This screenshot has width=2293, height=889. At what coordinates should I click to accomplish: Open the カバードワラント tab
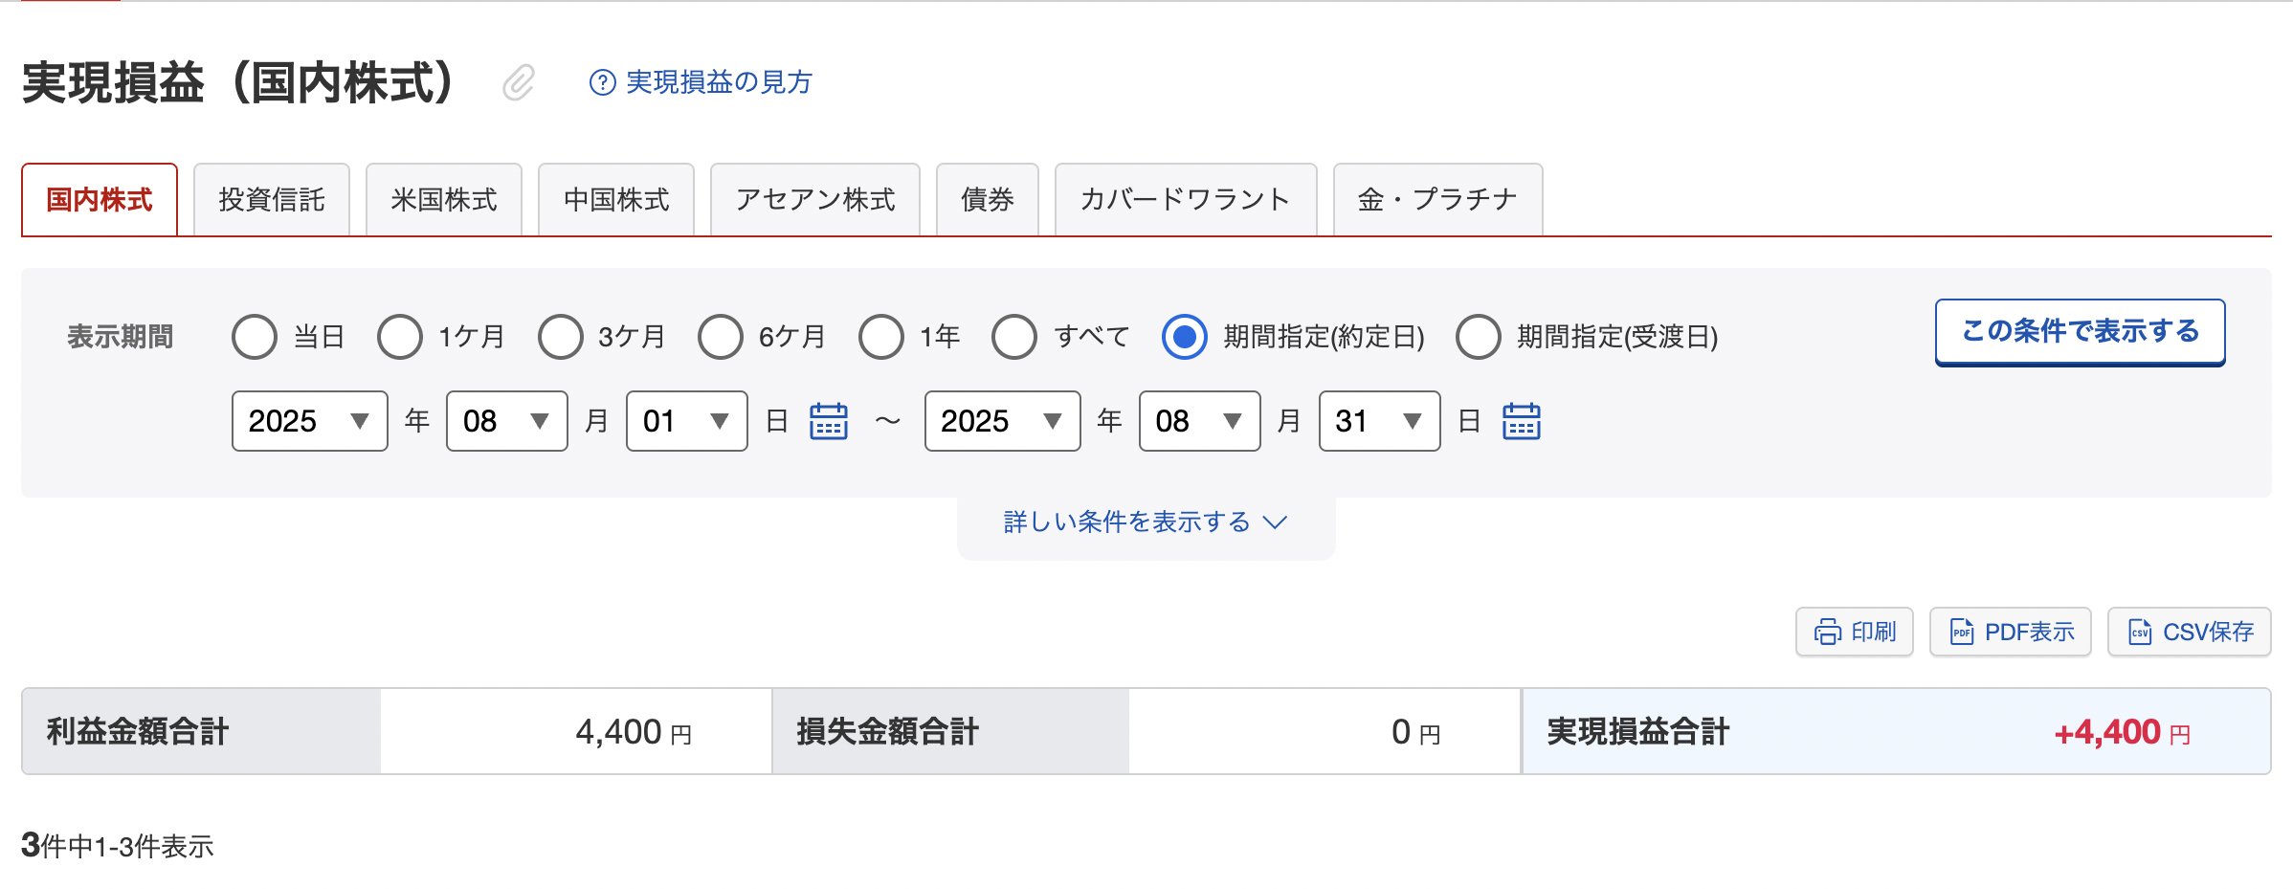point(1186,199)
